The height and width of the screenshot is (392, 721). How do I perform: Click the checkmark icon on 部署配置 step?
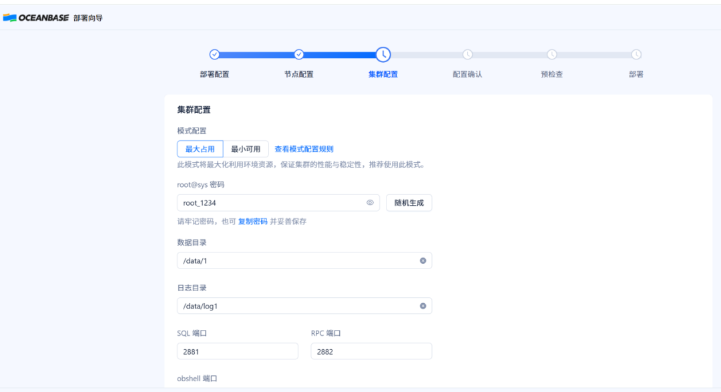(215, 55)
